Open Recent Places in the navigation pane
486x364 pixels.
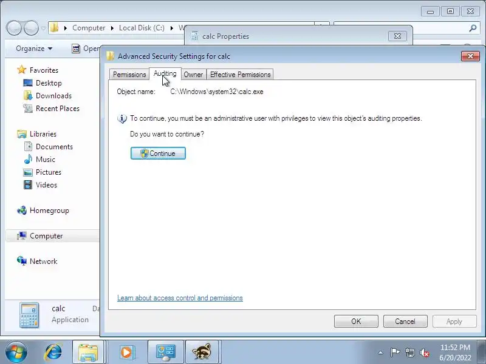point(58,109)
